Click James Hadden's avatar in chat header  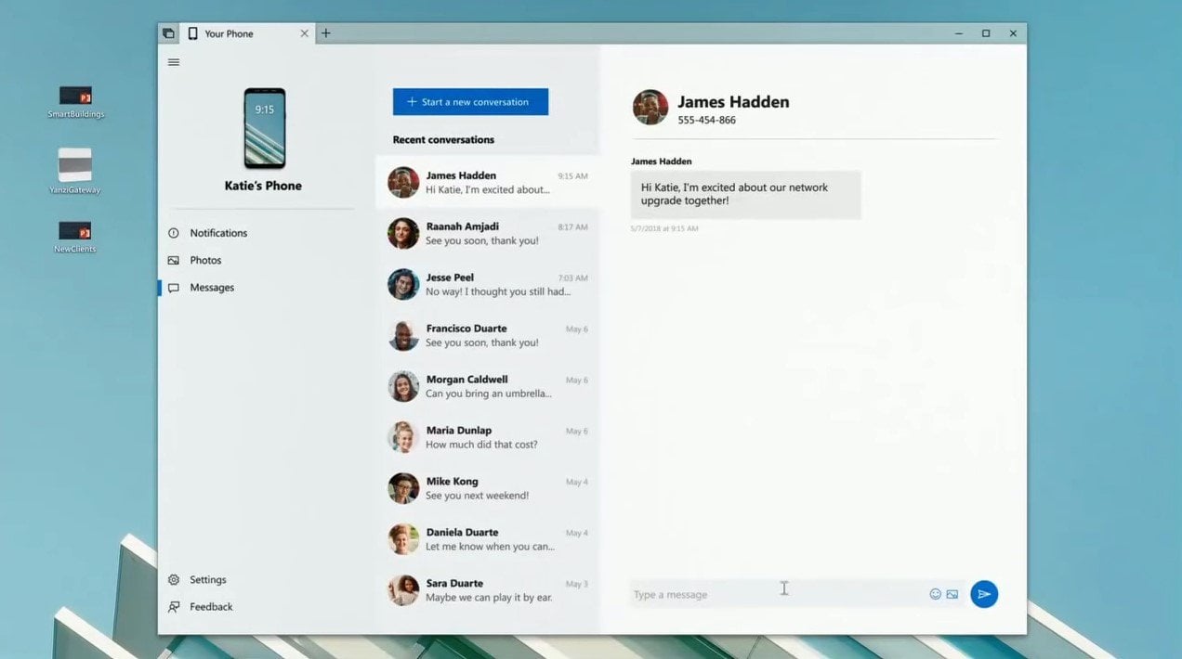(x=650, y=108)
